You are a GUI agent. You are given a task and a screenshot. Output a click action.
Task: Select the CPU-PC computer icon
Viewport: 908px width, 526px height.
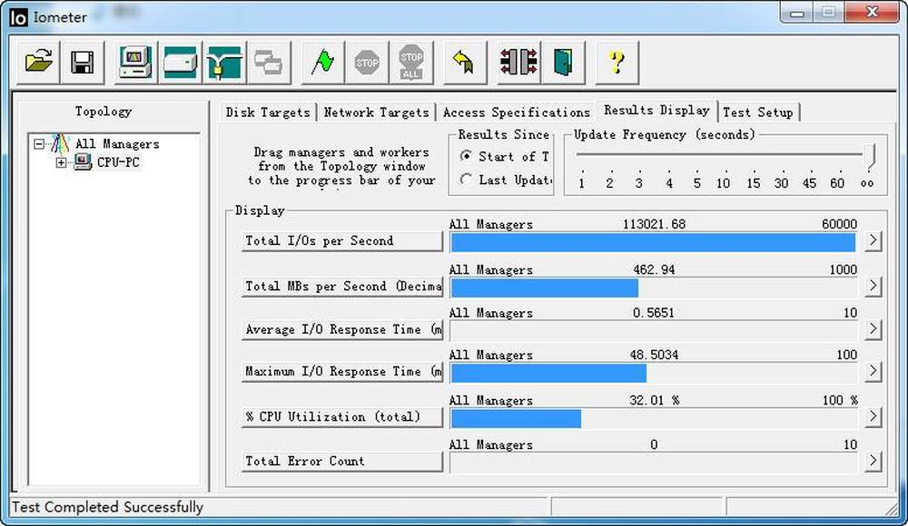click(83, 162)
